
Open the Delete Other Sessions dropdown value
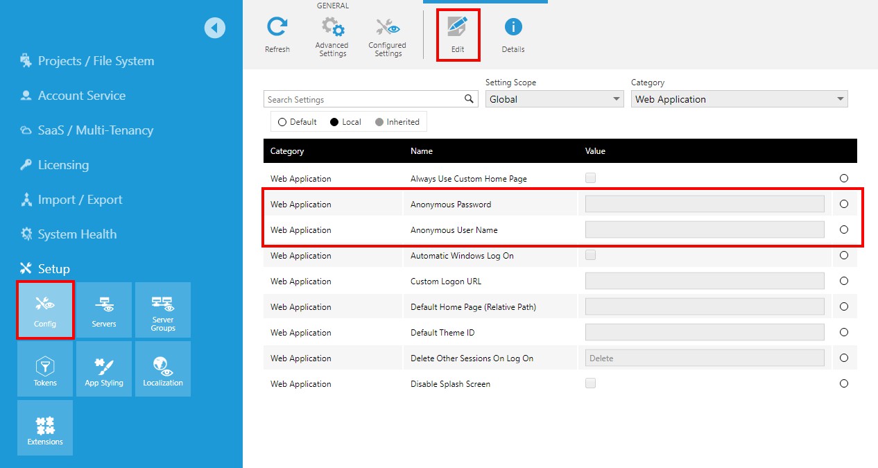pyautogui.click(x=703, y=357)
